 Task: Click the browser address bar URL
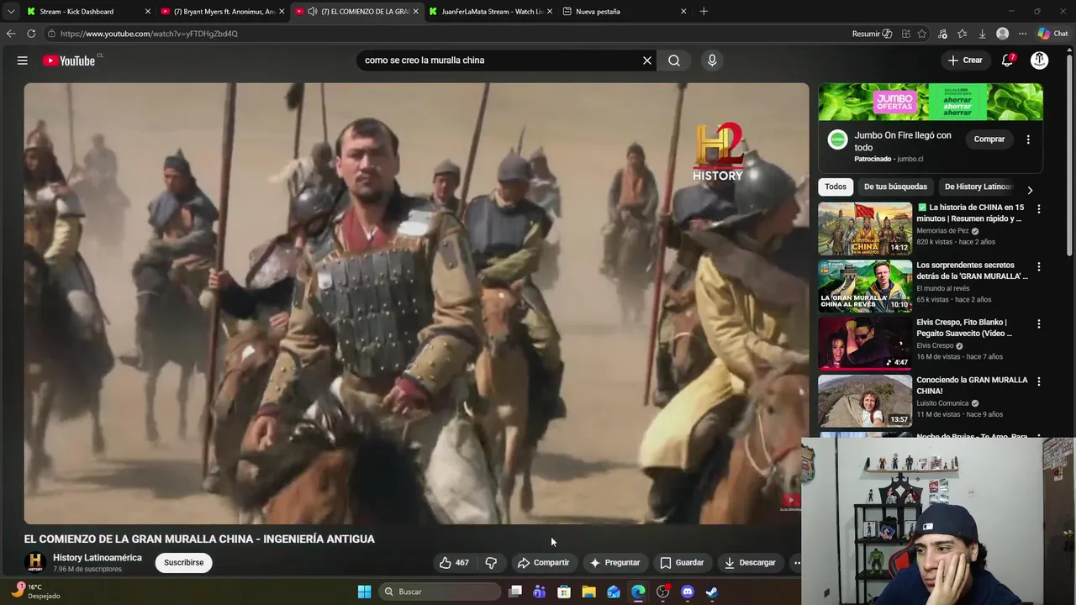click(x=149, y=34)
